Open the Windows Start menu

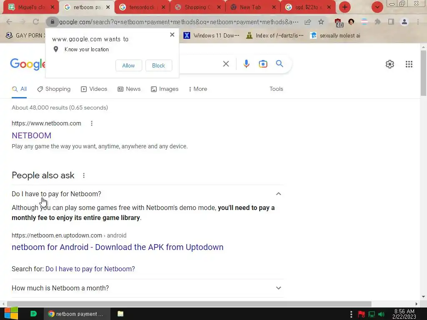pyautogui.click(x=11, y=314)
